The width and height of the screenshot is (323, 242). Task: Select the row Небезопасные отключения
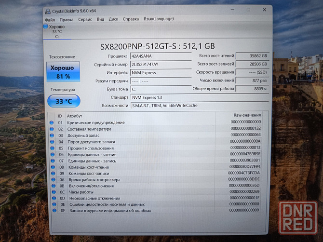tap(156, 198)
